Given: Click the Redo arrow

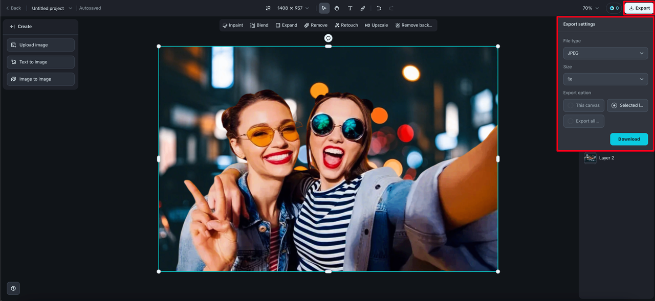Looking at the screenshot, I should click(x=391, y=8).
